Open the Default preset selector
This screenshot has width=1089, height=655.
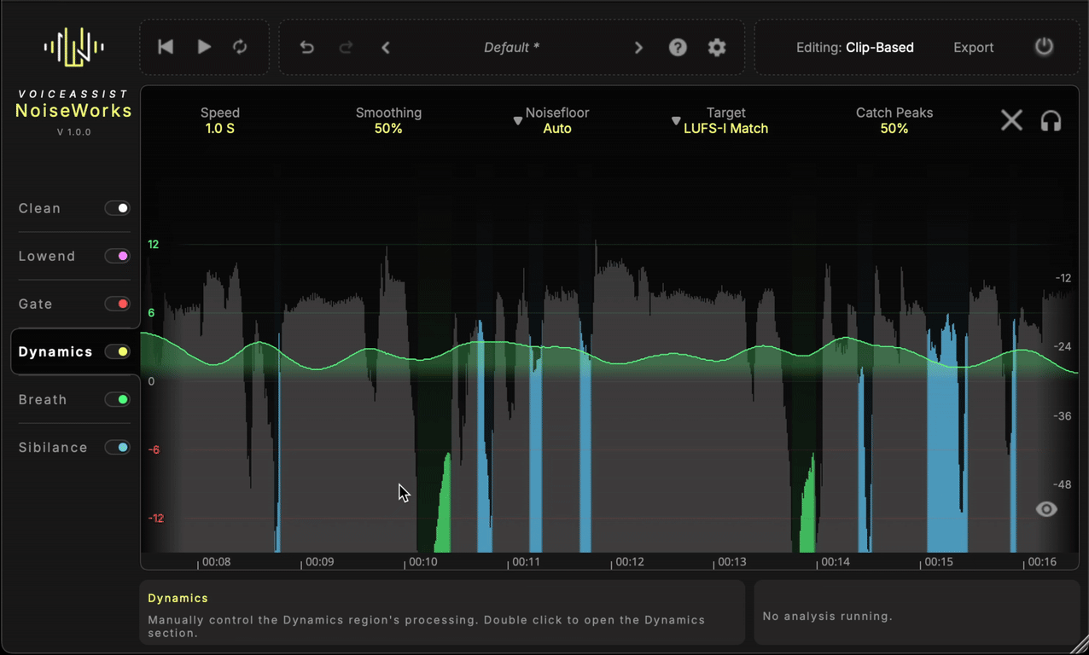click(x=511, y=48)
